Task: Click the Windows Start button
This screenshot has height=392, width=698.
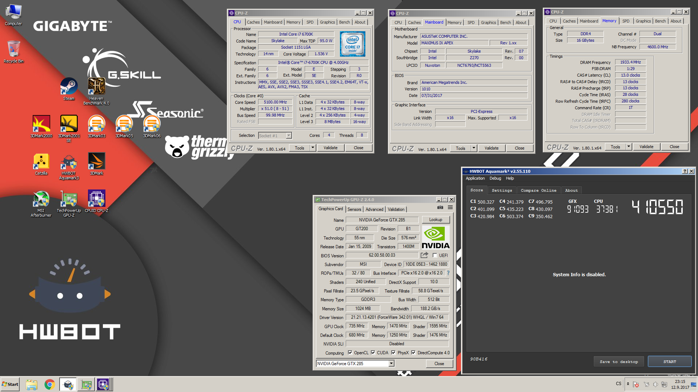Action: [x=10, y=384]
